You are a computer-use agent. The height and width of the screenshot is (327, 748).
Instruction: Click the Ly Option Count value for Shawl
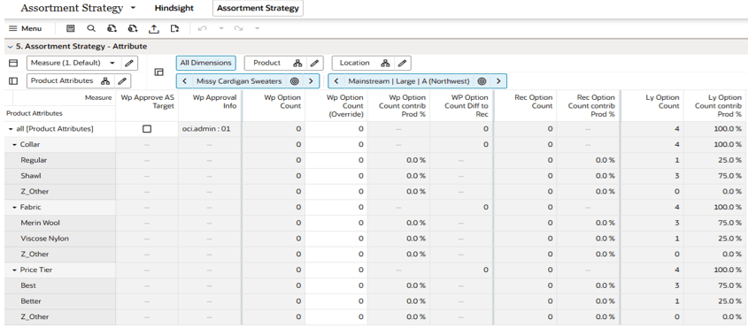(652, 176)
